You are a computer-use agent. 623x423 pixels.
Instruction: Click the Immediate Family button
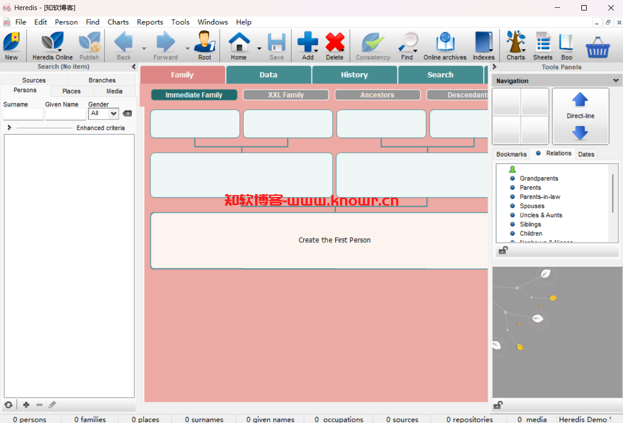pos(194,95)
